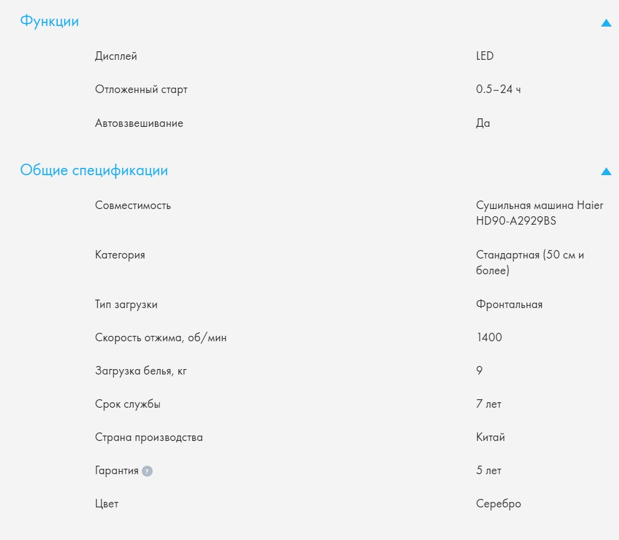619x540 pixels.
Task: Select the Автовзвешивание label
Action: (x=139, y=123)
